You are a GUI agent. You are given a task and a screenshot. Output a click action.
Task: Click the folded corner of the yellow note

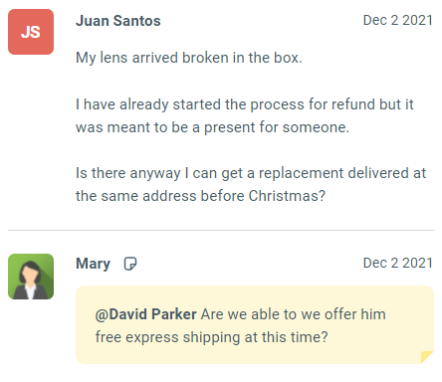click(427, 357)
